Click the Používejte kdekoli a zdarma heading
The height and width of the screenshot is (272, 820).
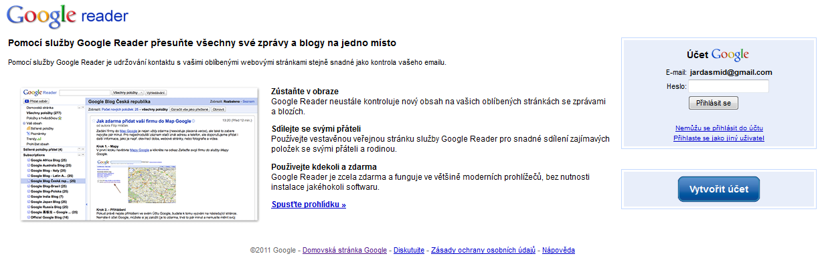(x=324, y=166)
